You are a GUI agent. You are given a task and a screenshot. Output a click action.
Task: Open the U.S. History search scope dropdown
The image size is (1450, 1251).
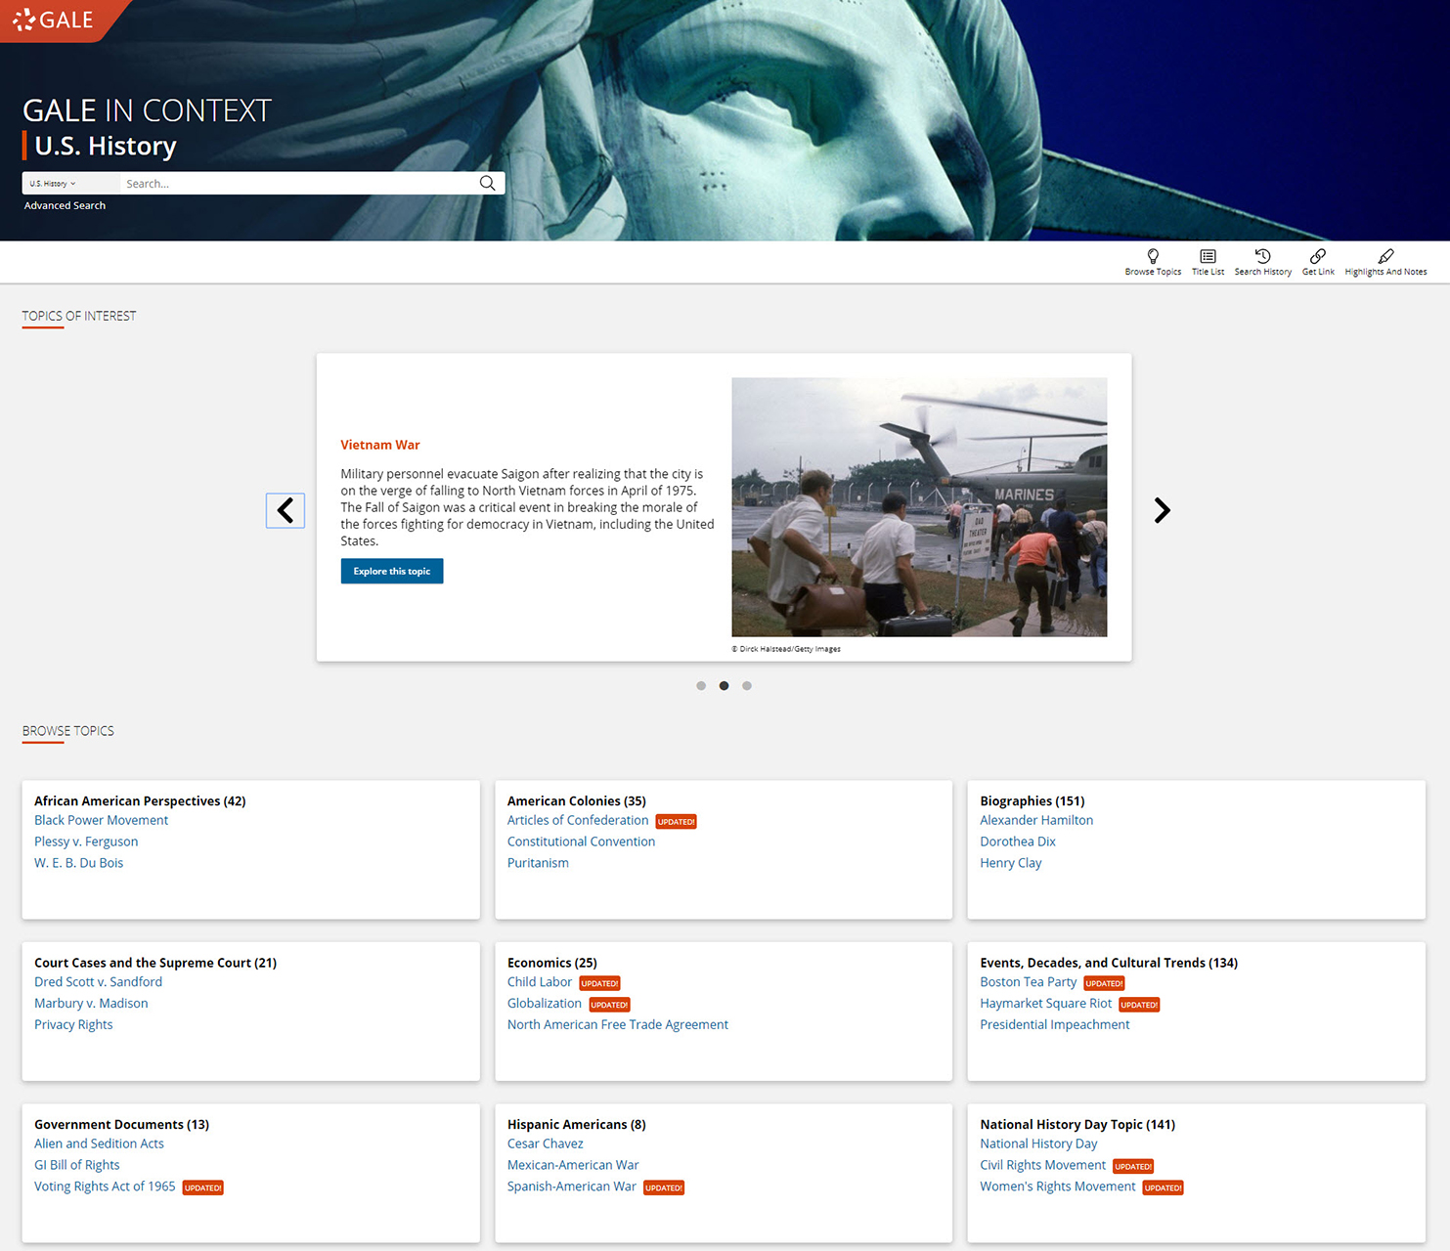click(x=70, y=183)
